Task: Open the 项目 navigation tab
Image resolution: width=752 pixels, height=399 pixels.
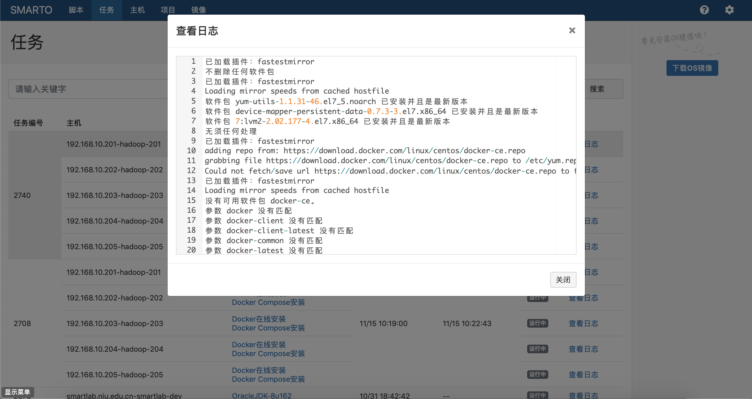Action: point(168,10)
